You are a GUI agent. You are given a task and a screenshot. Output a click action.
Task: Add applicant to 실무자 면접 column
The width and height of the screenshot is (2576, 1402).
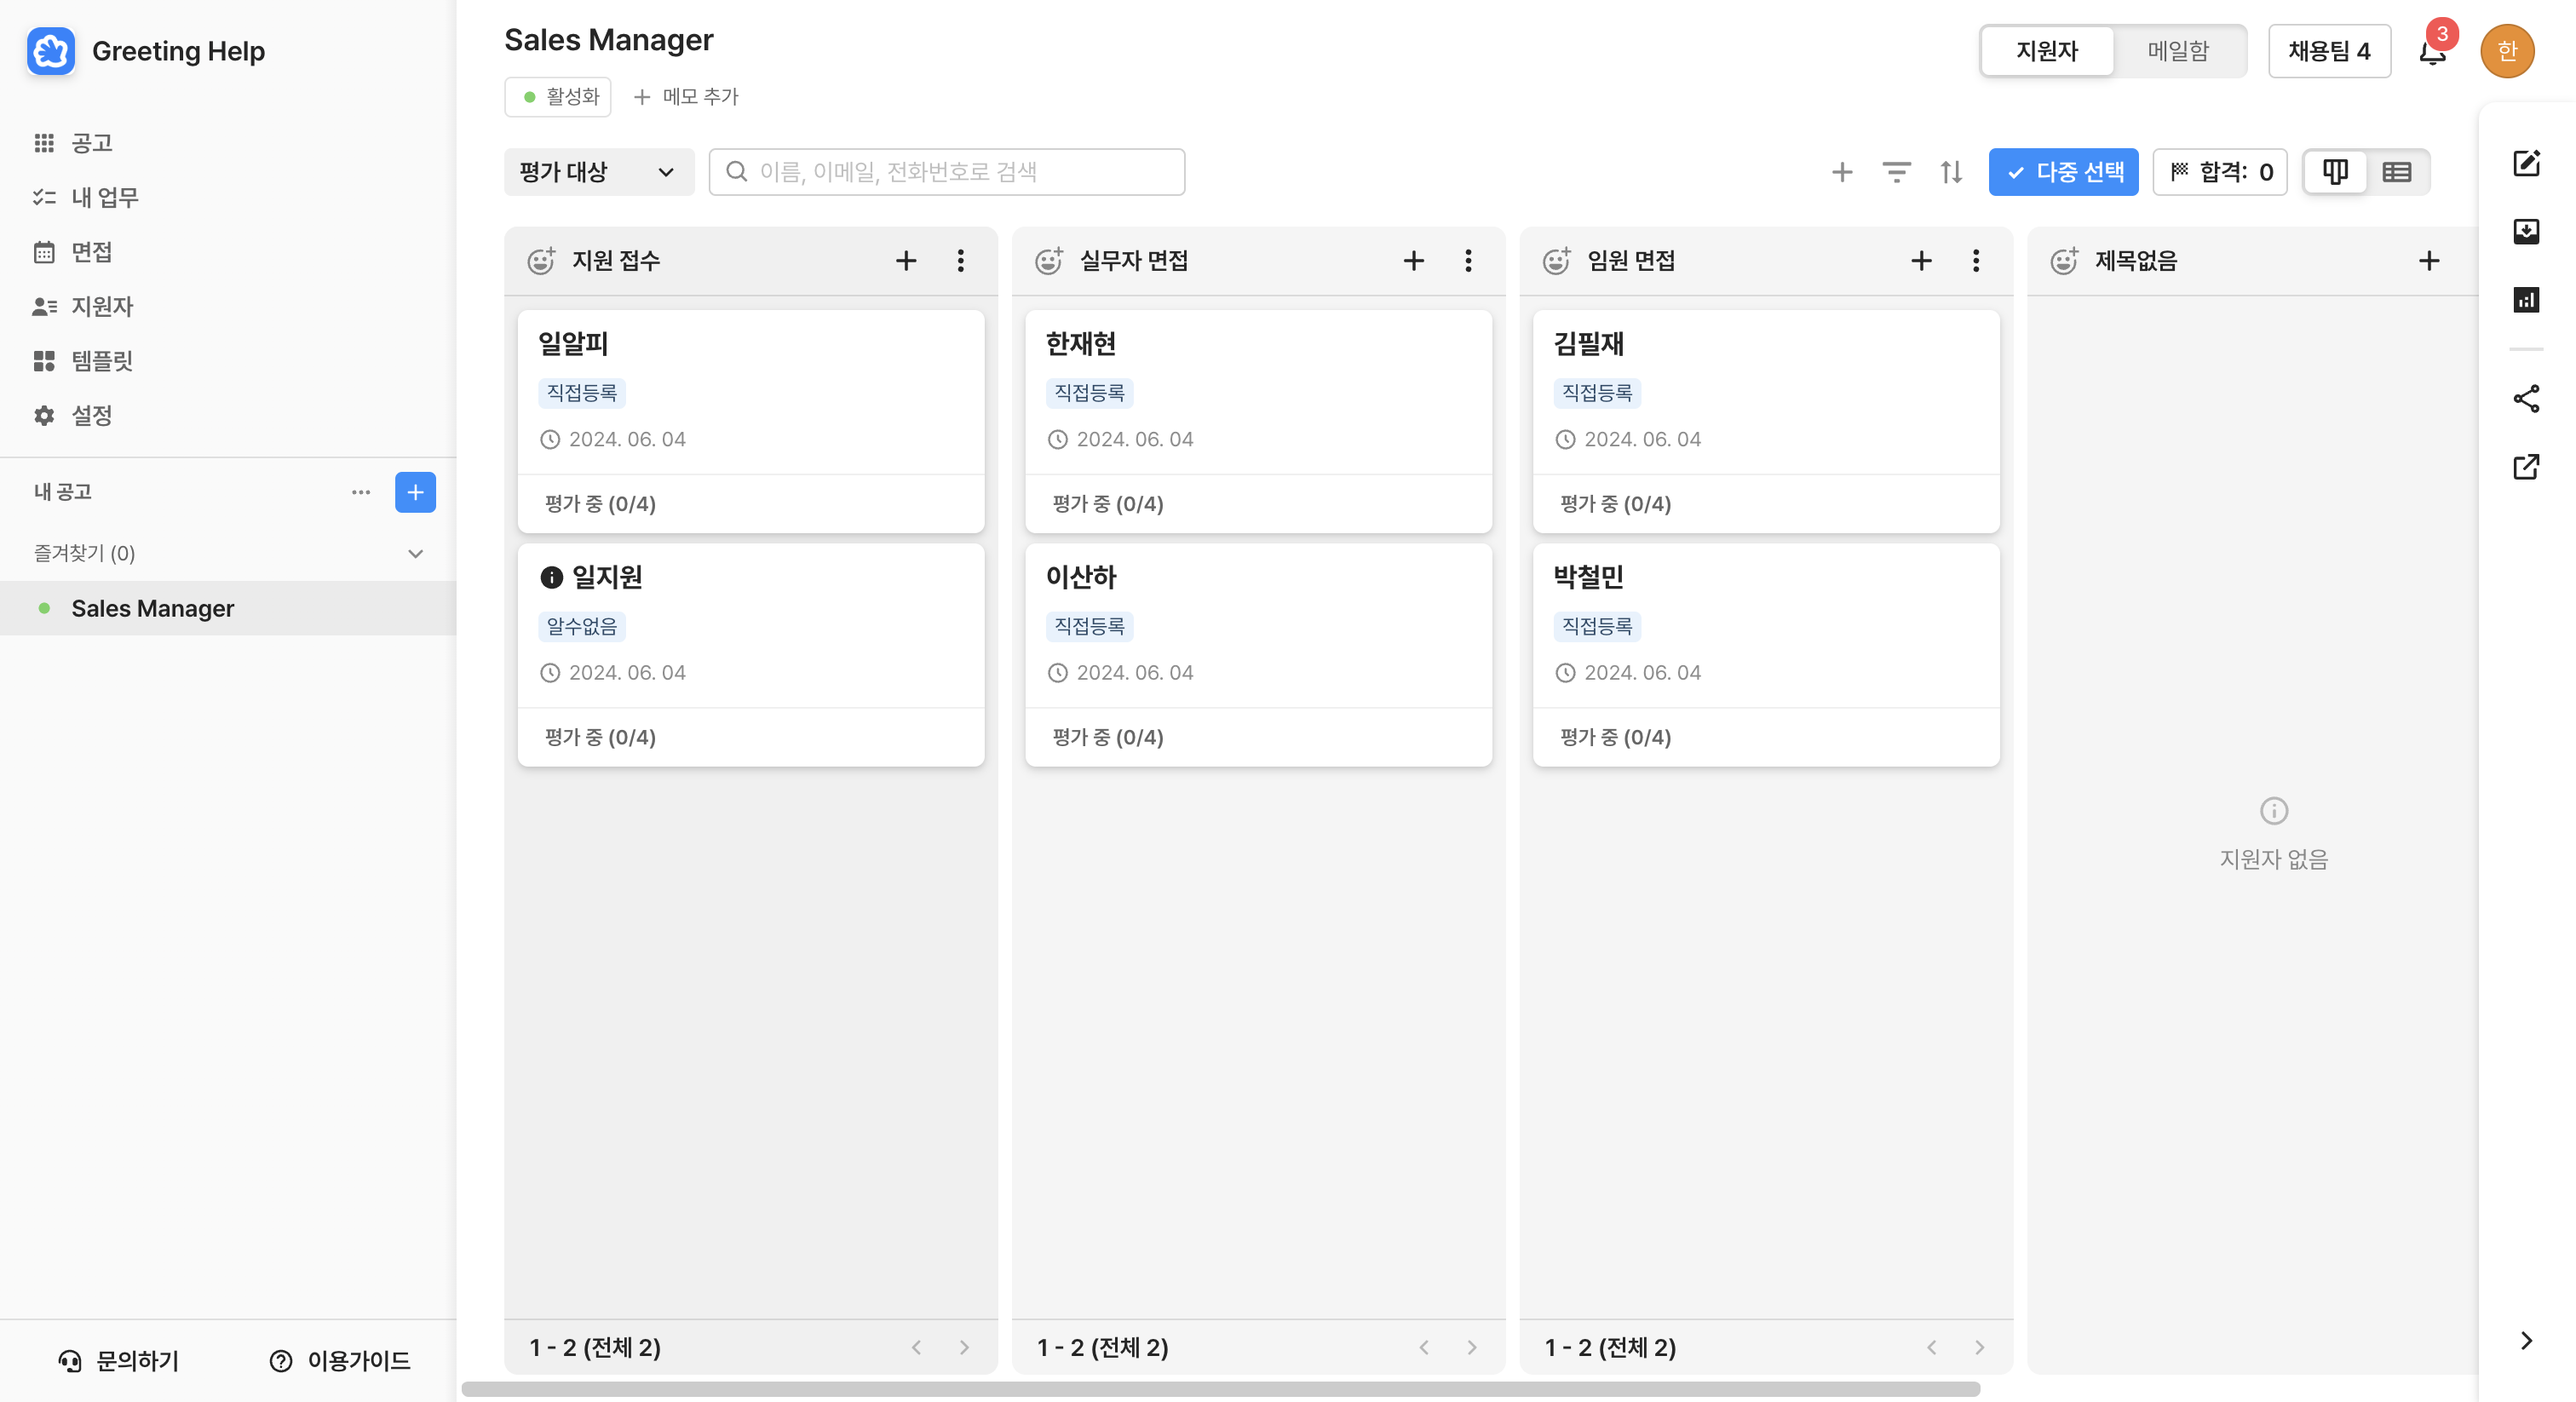coord(1414,261)
